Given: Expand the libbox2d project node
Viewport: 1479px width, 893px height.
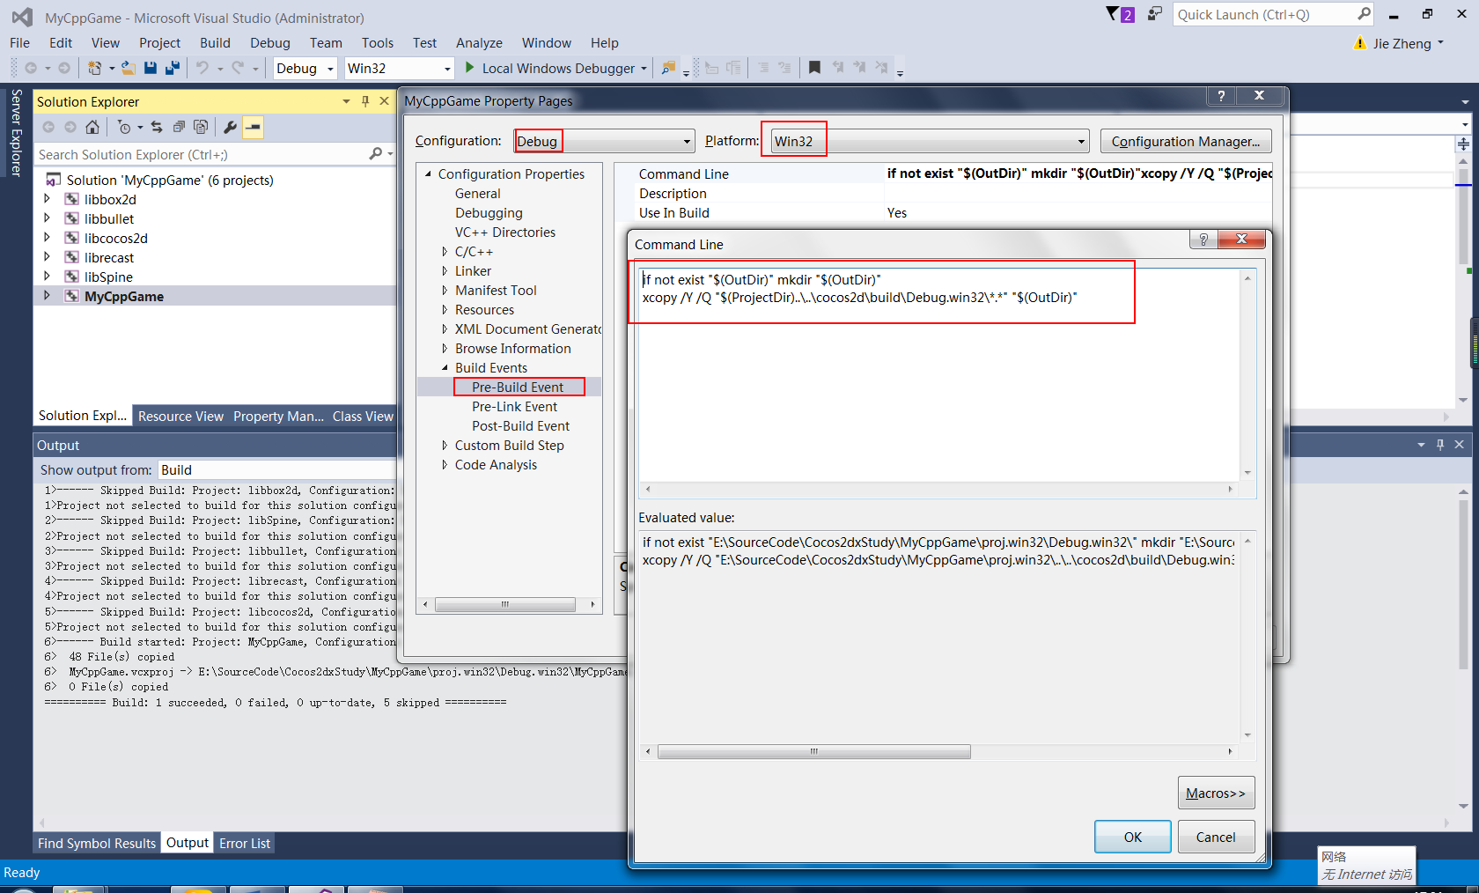Looking at the screenshot, I should pos(48,199).
